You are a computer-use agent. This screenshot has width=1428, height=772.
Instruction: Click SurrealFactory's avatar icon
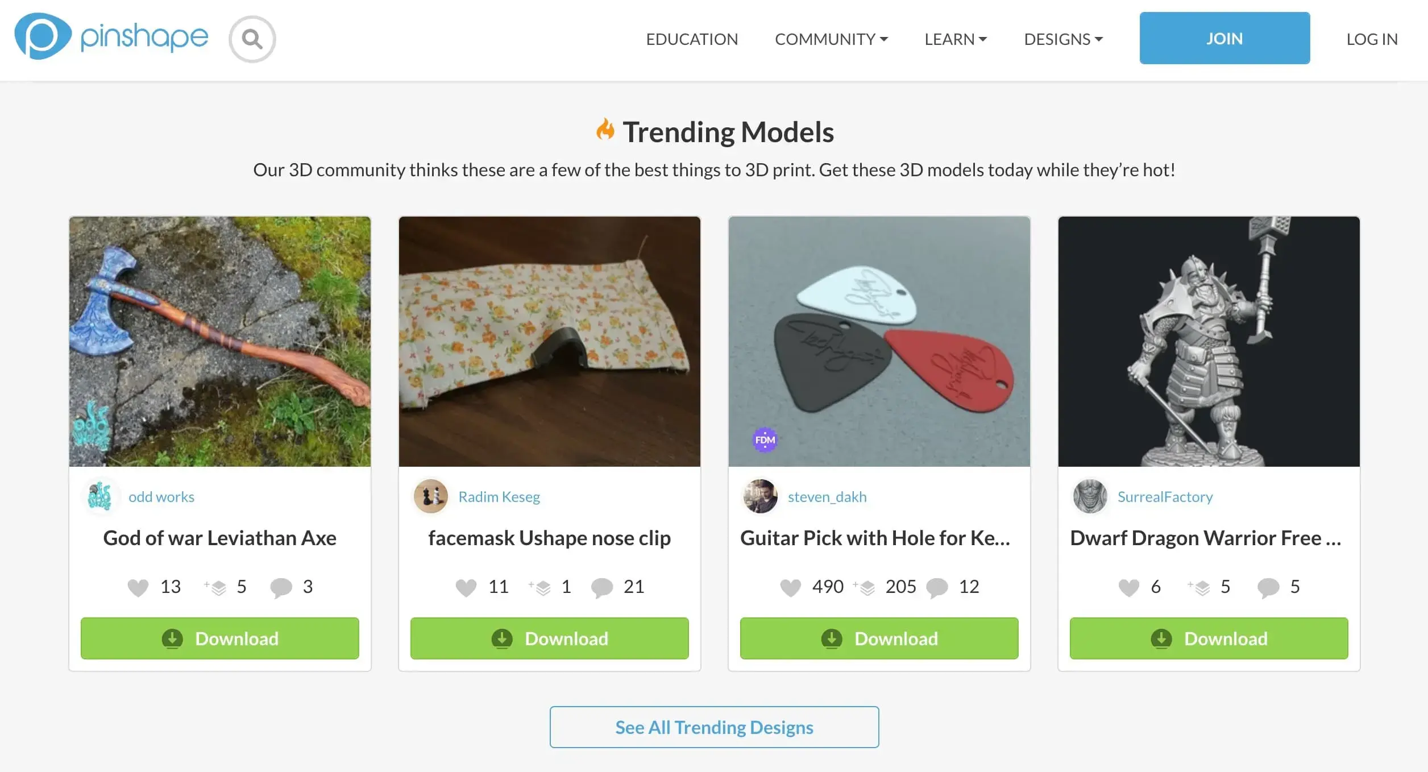1089,496
